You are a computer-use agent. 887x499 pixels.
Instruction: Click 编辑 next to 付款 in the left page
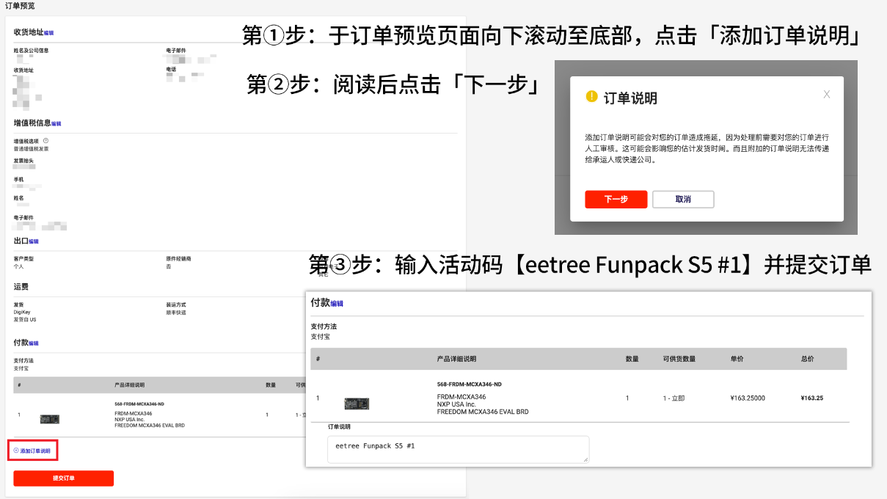pyautogui.click(x=34, y=343)
